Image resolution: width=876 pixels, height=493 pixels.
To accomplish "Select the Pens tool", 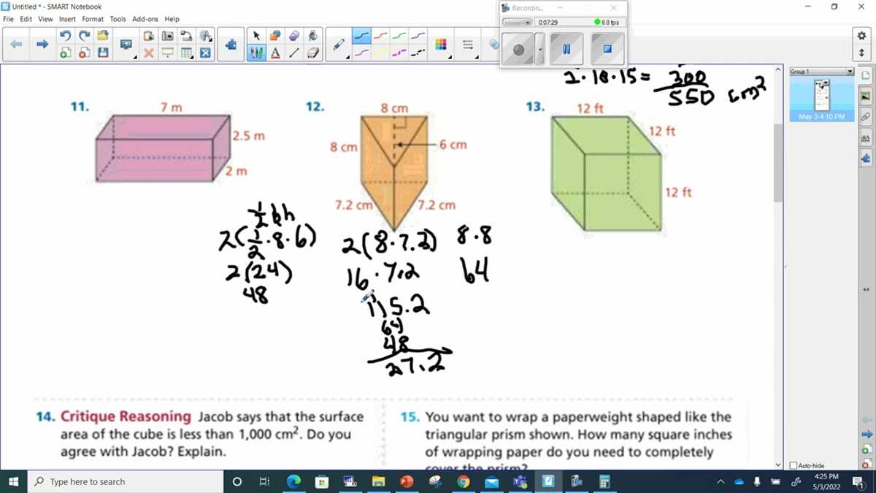I will (256, 53).
